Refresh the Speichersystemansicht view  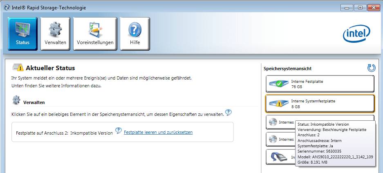coord(371,68)
